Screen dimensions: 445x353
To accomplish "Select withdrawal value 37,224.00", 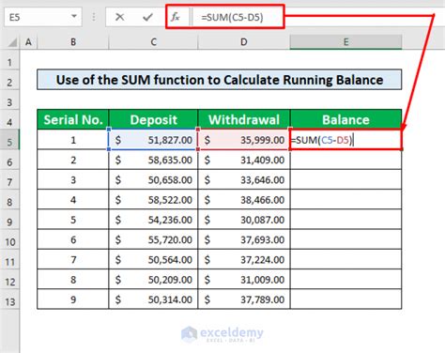I will pos(244,259).
